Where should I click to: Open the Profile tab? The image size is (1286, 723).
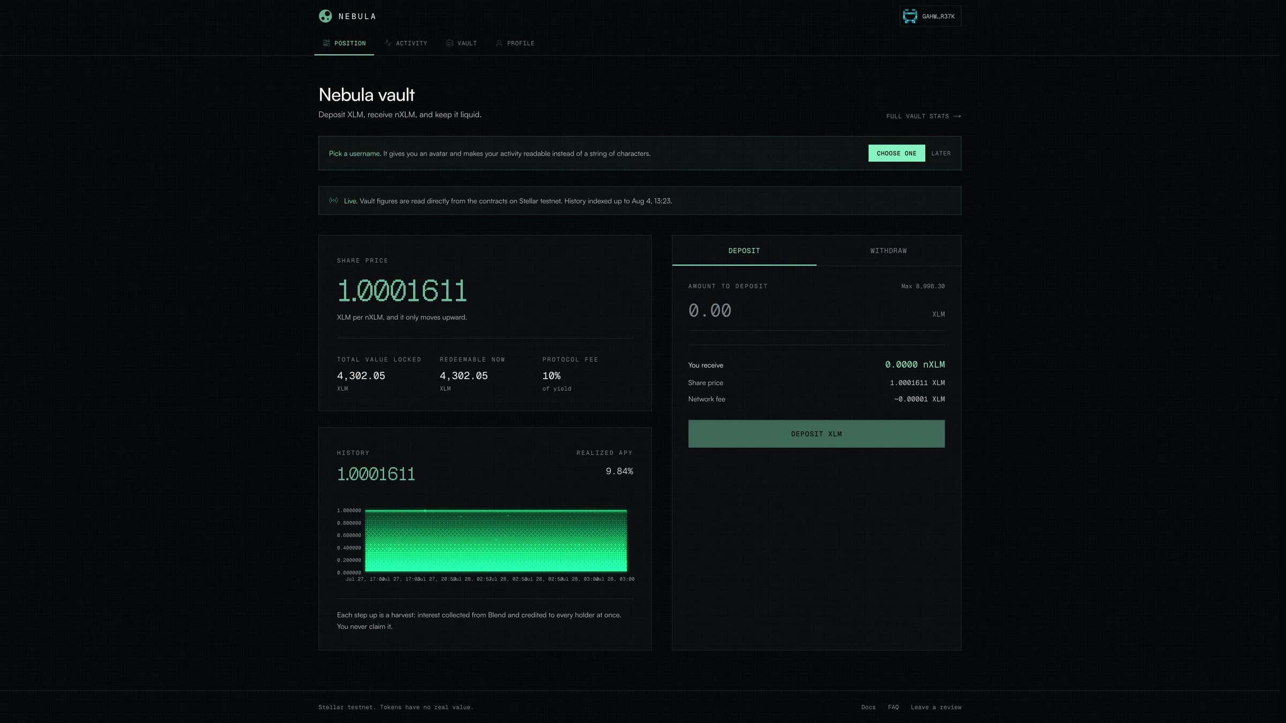point(515,43)
